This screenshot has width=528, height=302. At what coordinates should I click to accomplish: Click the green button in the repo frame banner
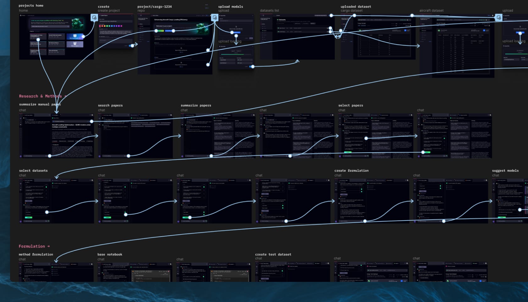click(160, 31)
